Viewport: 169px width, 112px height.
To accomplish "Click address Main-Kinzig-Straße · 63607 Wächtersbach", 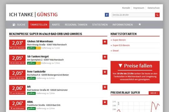I will [47, 44].
